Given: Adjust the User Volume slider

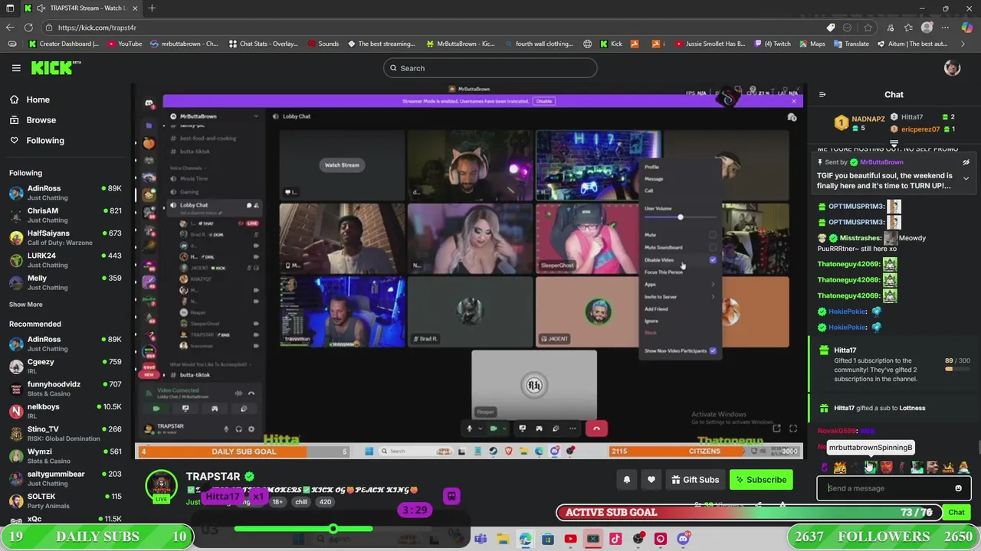Looking at the screenshot, I should point(680,217).
